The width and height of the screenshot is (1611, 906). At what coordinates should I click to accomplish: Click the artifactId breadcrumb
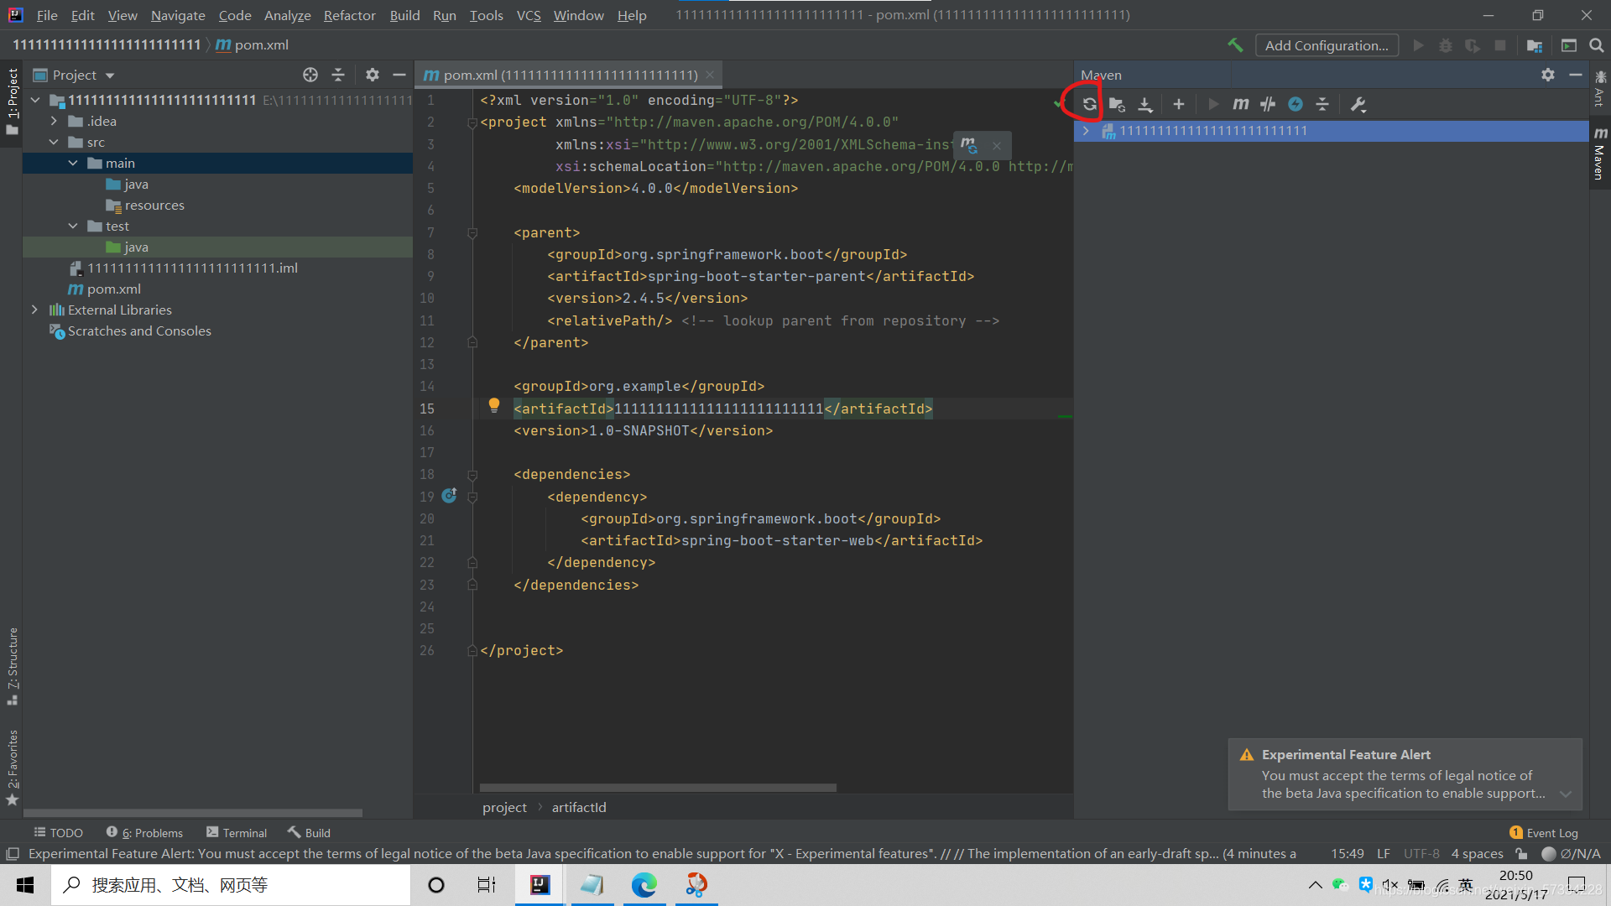[578, 807]
